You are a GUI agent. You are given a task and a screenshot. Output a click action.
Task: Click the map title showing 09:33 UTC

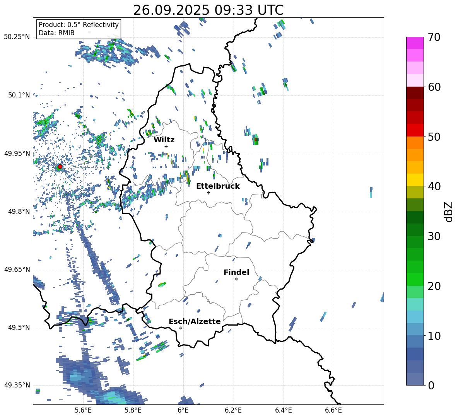pyautogui.click(x=208, y=10)
